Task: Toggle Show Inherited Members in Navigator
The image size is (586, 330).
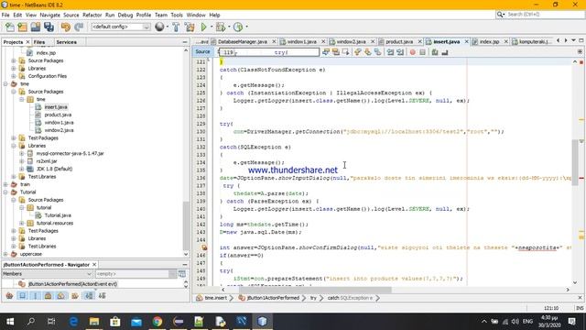Action: (x=9, y=295)
